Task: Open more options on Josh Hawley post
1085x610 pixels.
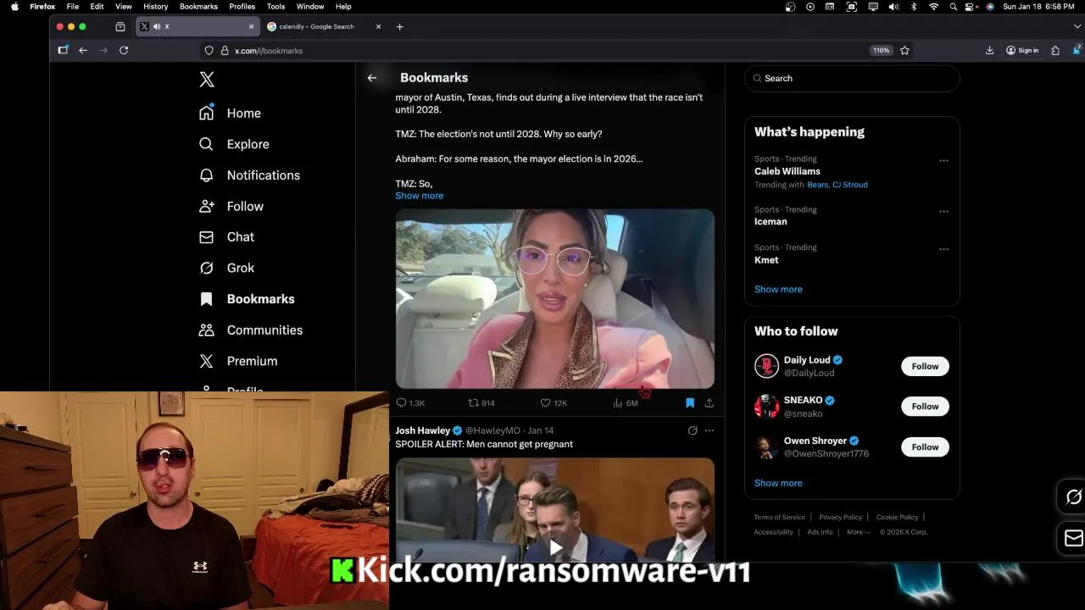Action: [709, 430]
